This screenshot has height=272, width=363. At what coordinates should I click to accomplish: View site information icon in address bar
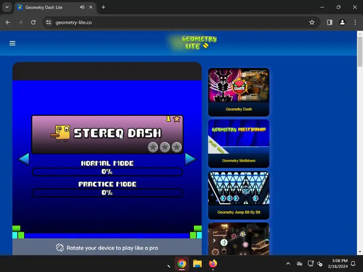49,22
